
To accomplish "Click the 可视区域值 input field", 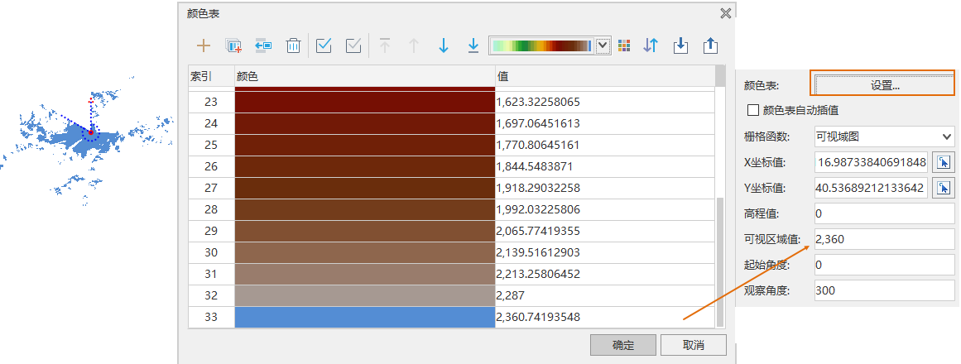I will click(884, 240).
